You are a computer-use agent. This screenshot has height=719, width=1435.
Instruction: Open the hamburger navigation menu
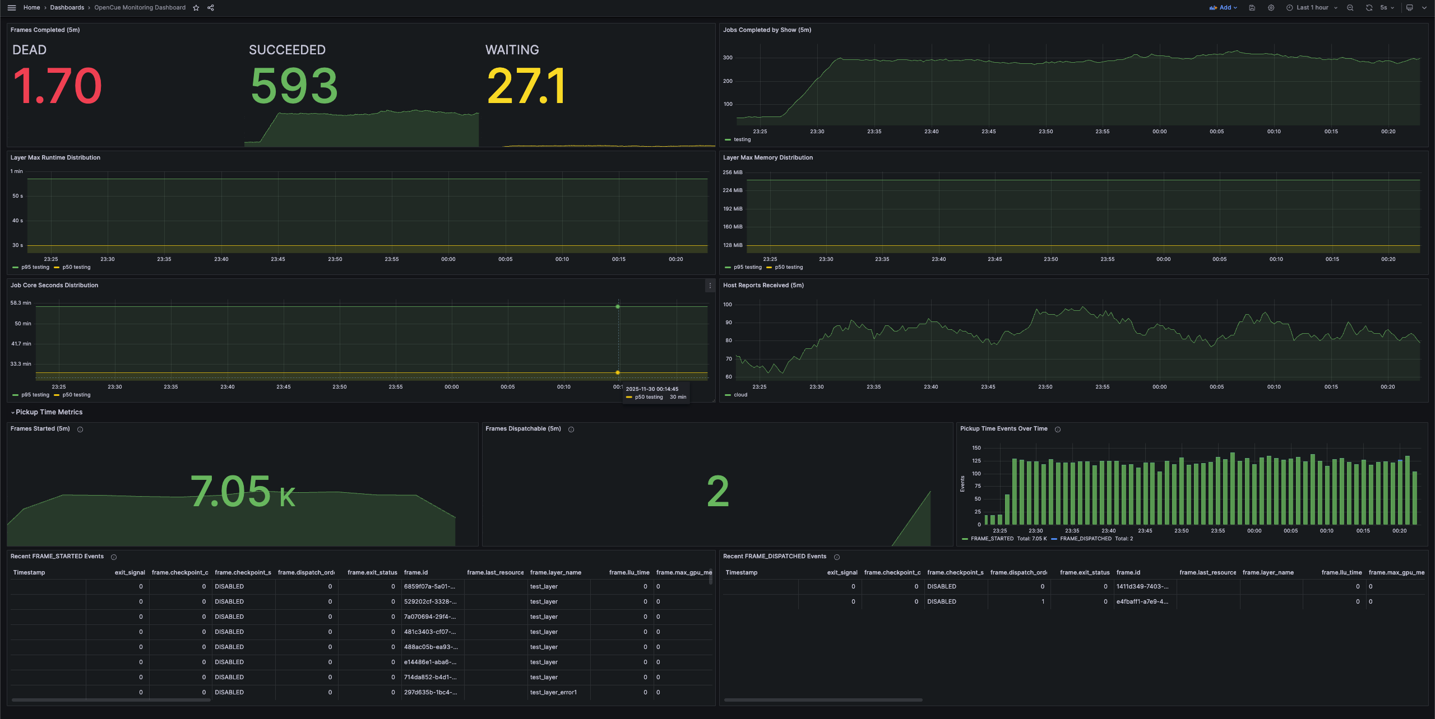11,7
